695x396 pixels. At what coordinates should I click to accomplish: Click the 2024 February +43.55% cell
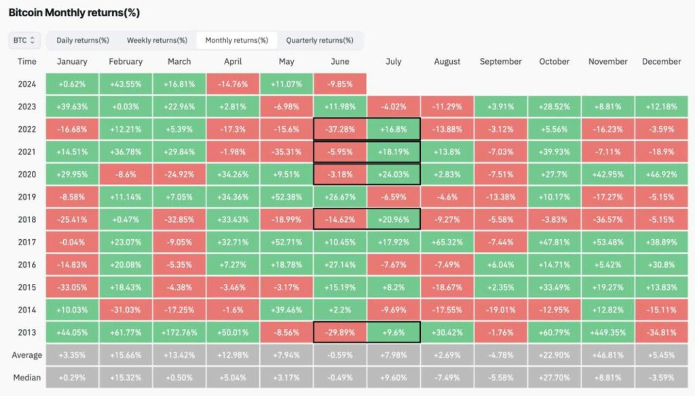[126, 84]
